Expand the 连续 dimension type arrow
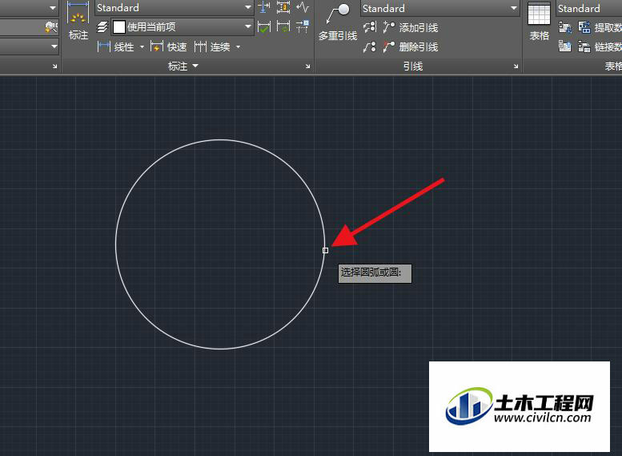Screen dimensions: 622x456 238,46
